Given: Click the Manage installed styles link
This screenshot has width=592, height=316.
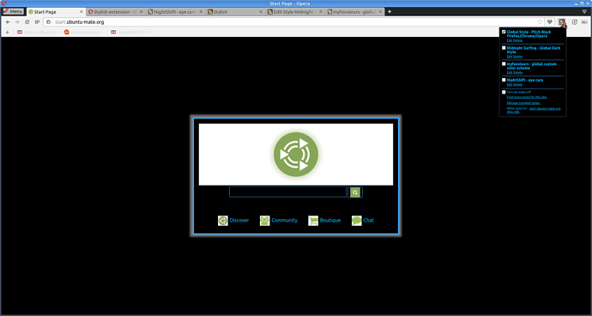Looking at the screenshot, I should pos(523,103).
